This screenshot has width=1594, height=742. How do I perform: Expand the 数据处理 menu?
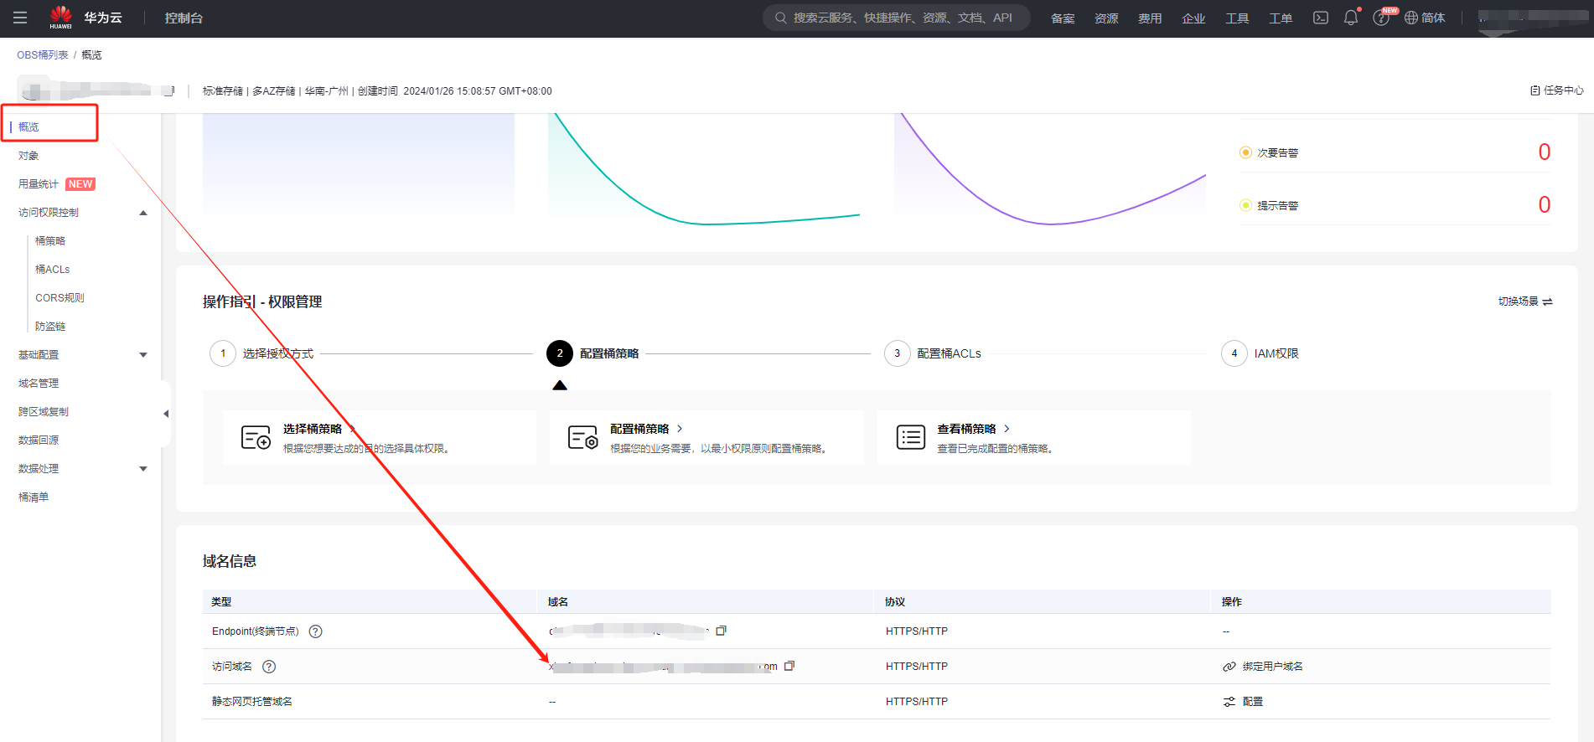click(x=143, y=469)
